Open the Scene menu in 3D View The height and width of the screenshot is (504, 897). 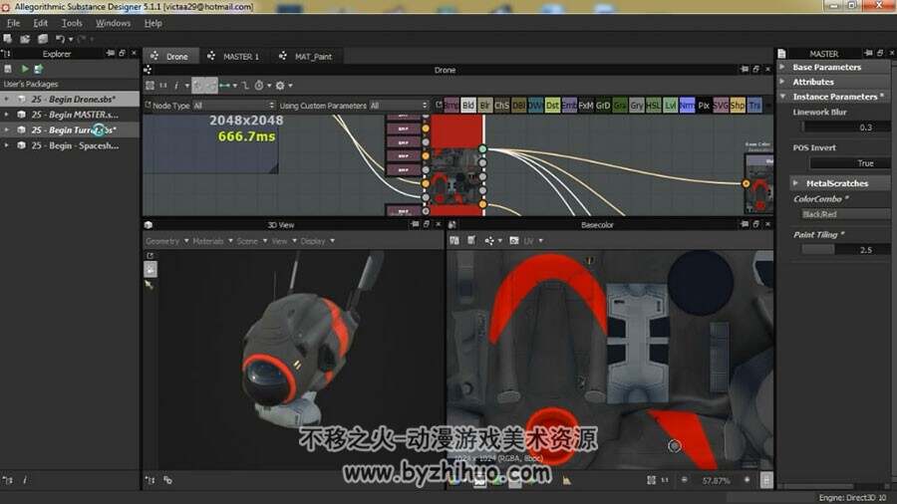(x=252, y=241)
